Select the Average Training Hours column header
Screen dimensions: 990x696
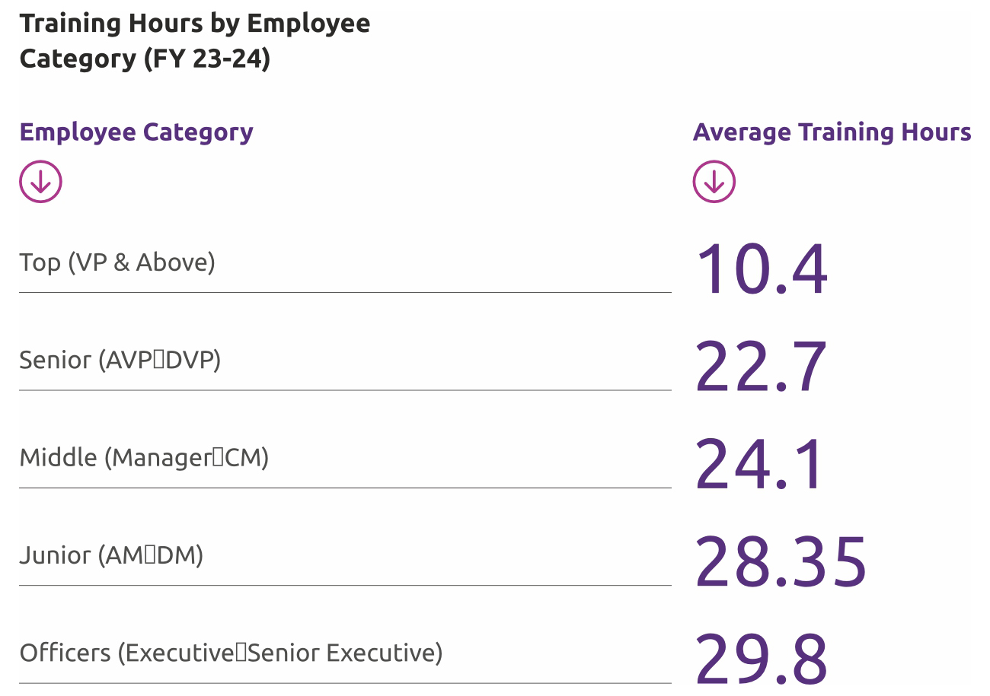(832, 132)
